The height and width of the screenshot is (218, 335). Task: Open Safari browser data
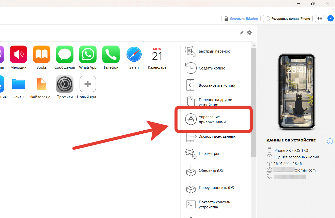point(134,54)
